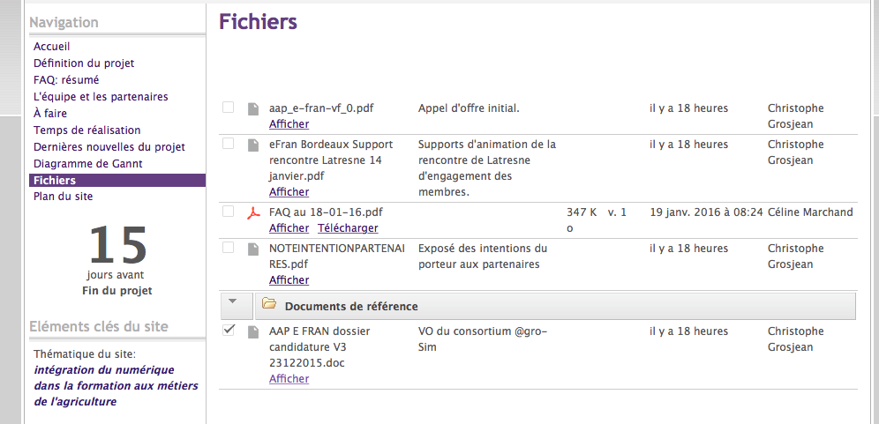The height and width of the screenshot is (424, 879).
Task: Click Afficher under aap_e-fran-vf_0.pdf
Action: coord(289,124)
